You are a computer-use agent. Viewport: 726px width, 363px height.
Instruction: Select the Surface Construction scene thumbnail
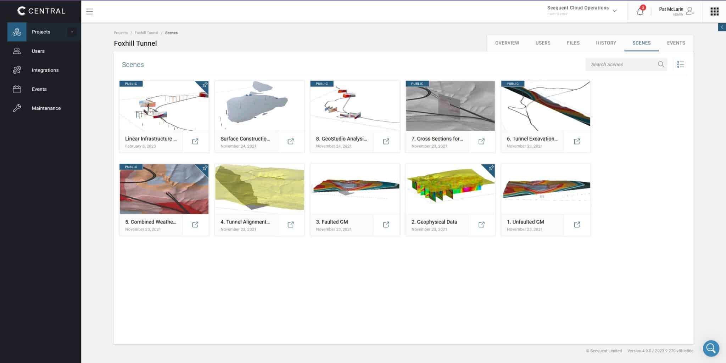(x=259, y=105)
